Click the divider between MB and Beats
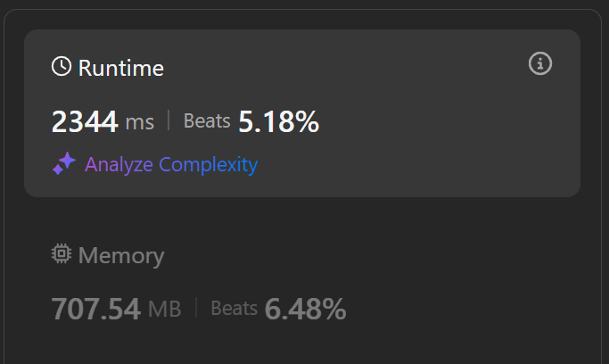The image size is (609, 364). click(x=196, y=309)
